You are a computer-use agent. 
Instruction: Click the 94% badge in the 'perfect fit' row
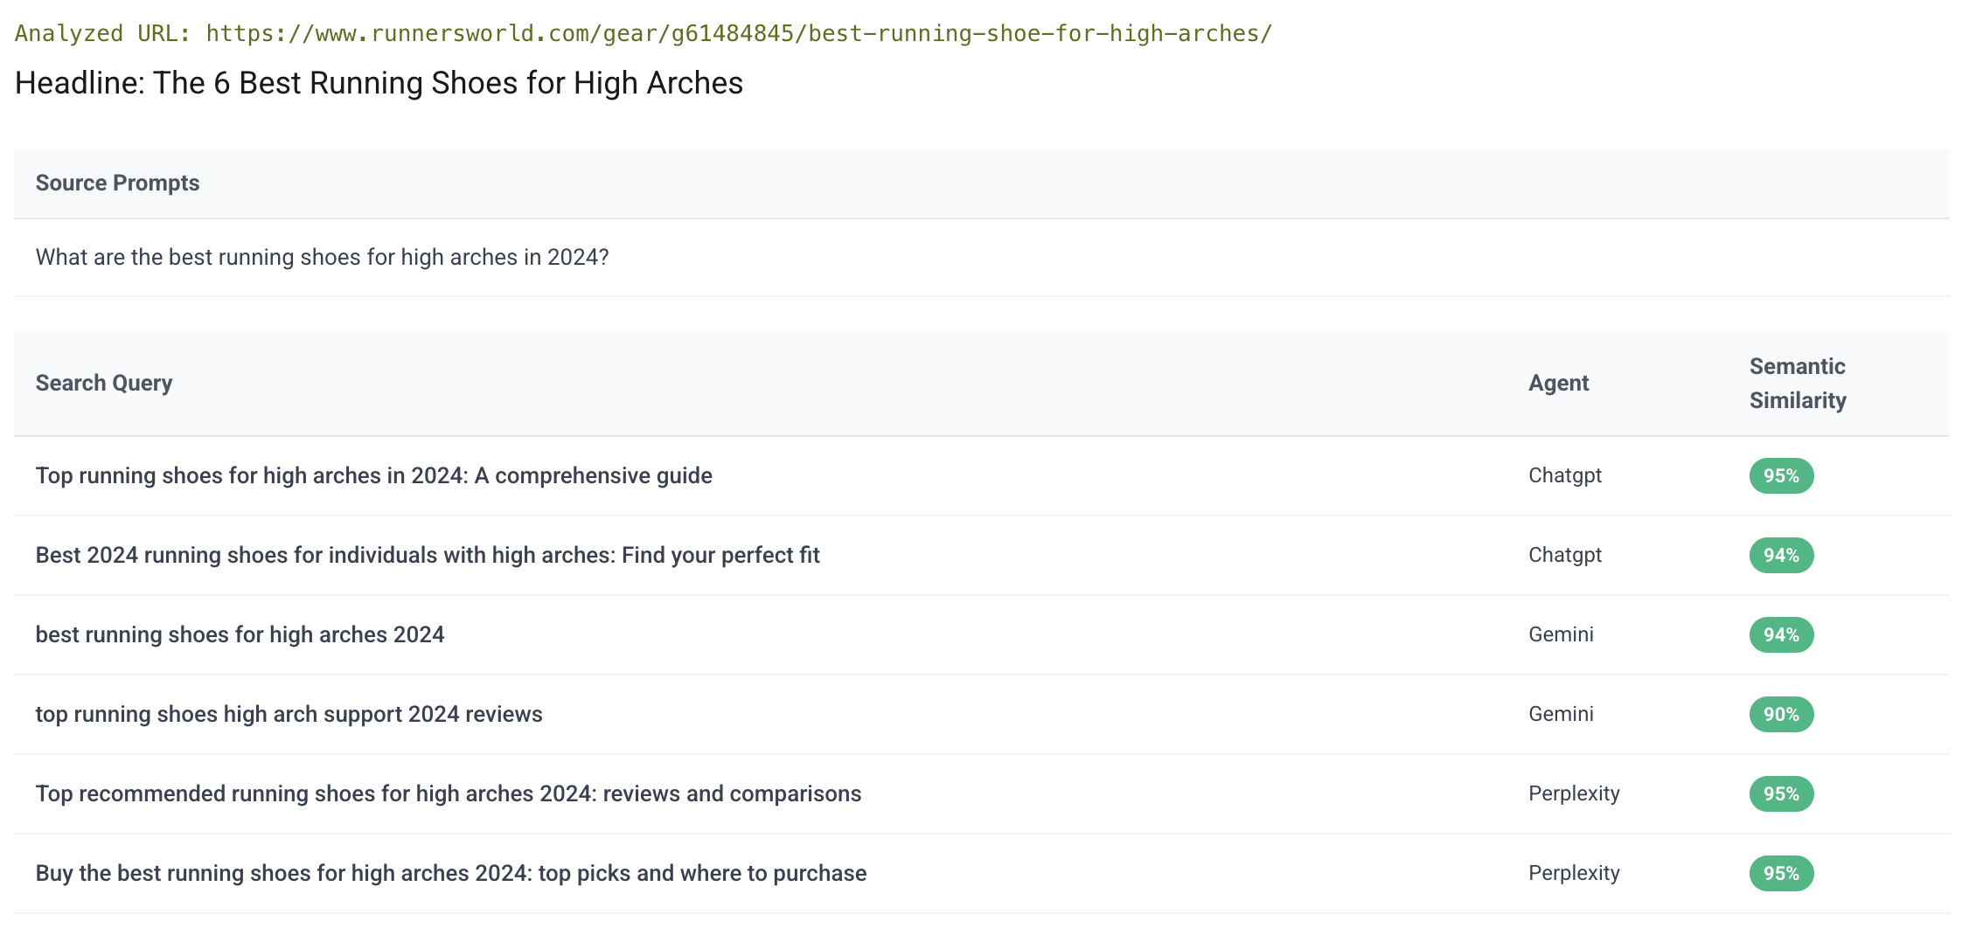1781,555
